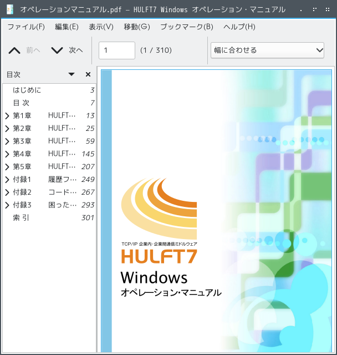Image resolution: width=337 pixels, height=355 pixels.
Task: Select 付録2 コード… outline row
Action: (x=49, y=192)
